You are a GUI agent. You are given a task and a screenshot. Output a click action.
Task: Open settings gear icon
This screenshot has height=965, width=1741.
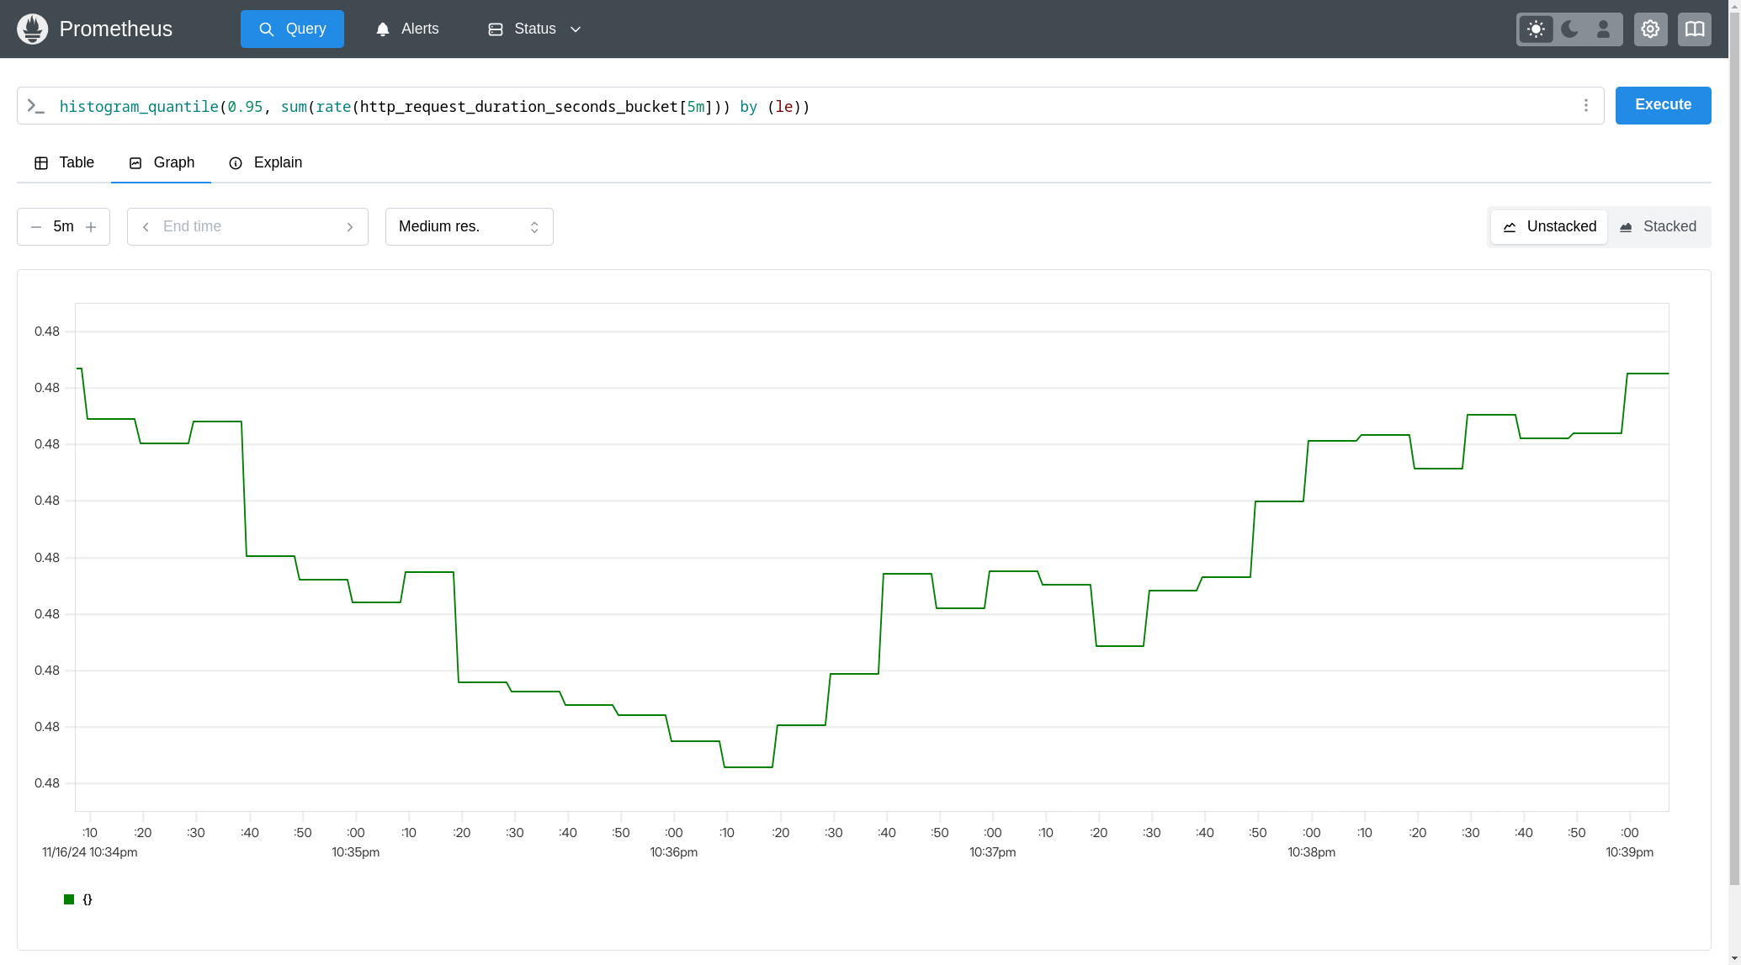point(1650,29)
